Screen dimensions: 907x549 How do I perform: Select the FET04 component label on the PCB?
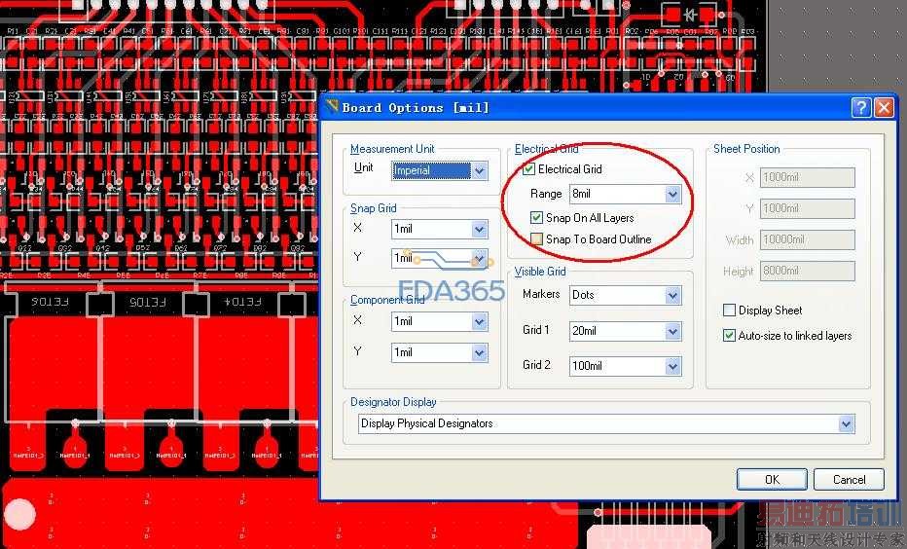point(242,302)
